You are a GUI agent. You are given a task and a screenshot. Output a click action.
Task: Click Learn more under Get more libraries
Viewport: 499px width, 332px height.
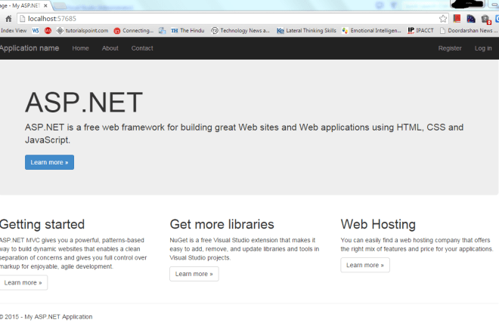[x=194, y=274]
